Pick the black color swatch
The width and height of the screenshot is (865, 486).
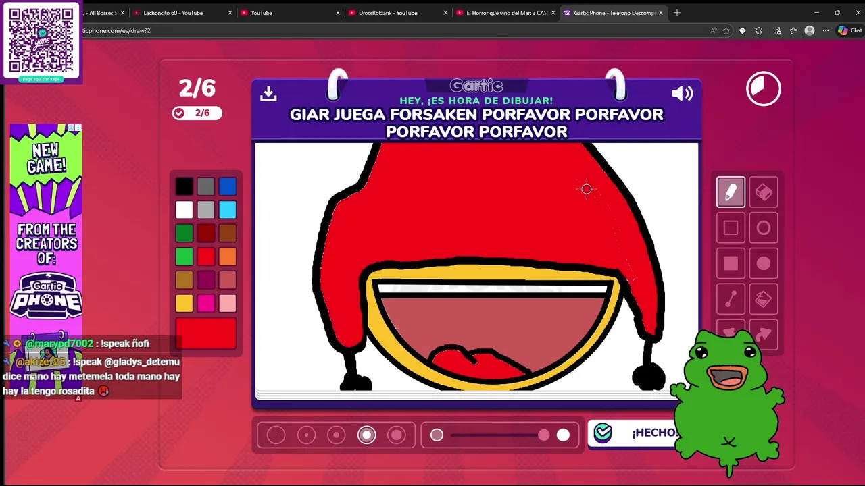coord(184,186)
